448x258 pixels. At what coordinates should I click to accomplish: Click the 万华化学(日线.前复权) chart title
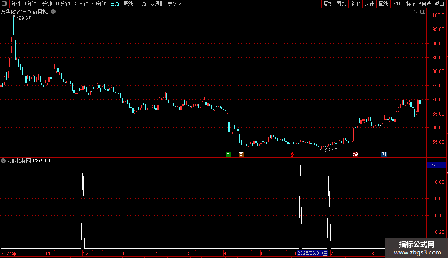tap(25, 12)
